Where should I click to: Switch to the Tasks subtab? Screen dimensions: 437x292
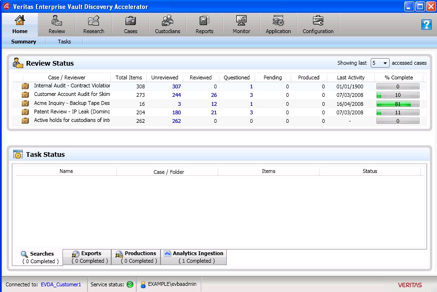coord(64,42)
